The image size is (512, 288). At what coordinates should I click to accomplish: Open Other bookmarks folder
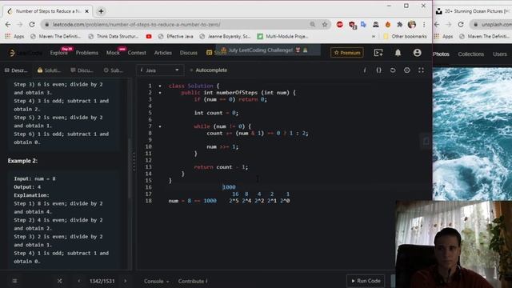405,36
